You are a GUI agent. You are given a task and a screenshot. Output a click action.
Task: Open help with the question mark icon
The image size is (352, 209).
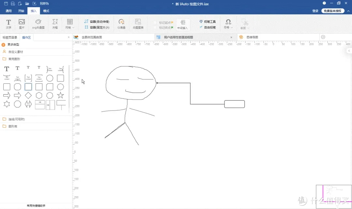(324, 3)
